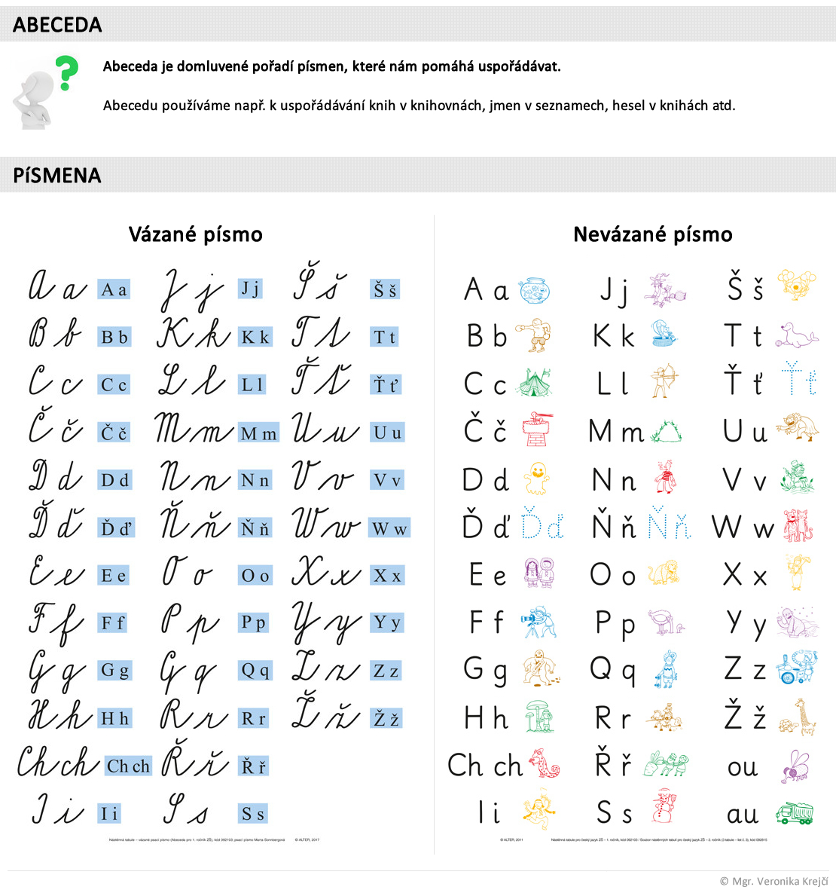Click the green question mark figure icon
This screenshot has height=890, width=836.
point(45,91)
